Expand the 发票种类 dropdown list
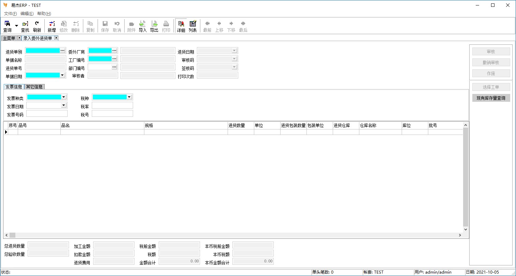Image resolution: width=516 pixels, height=276 pixels. pos(63,97)
